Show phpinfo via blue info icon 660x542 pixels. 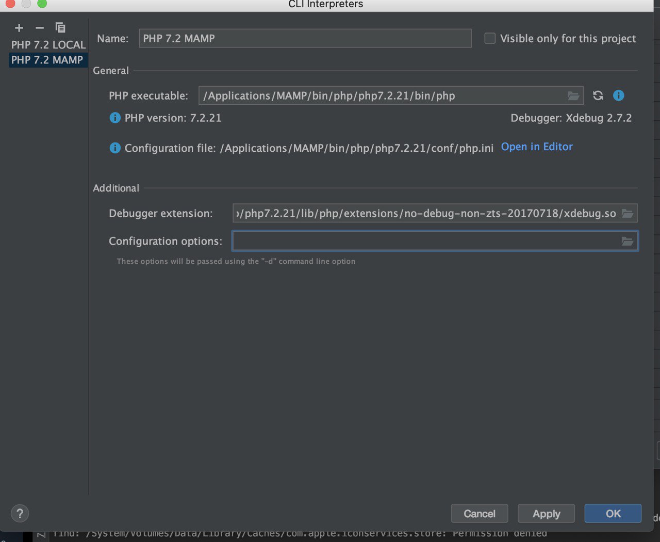pyautogui.click(x=618, y=95)
